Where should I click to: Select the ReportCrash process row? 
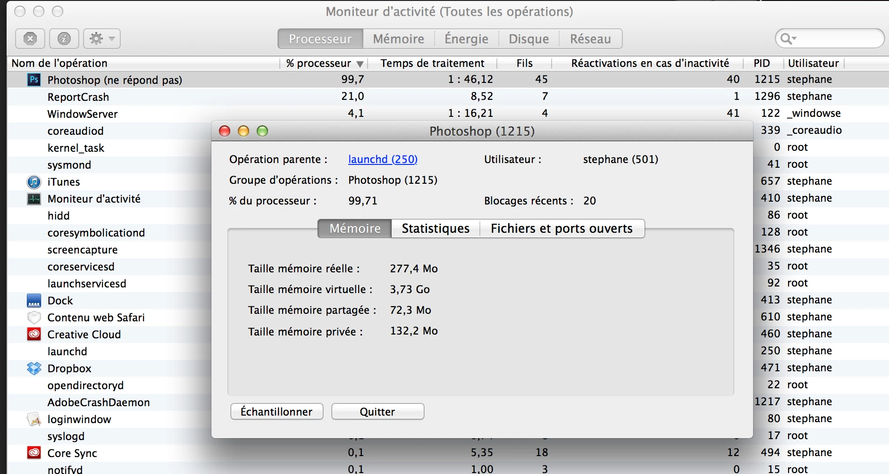[448, 97]
